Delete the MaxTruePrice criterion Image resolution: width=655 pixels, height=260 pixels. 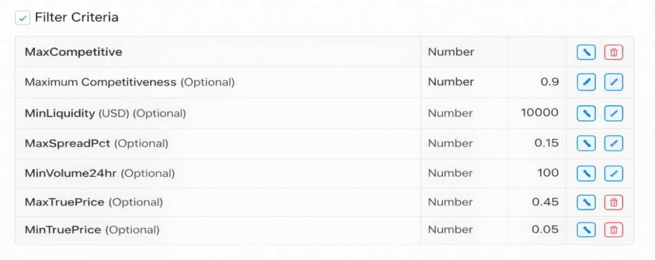click(614, 202)
